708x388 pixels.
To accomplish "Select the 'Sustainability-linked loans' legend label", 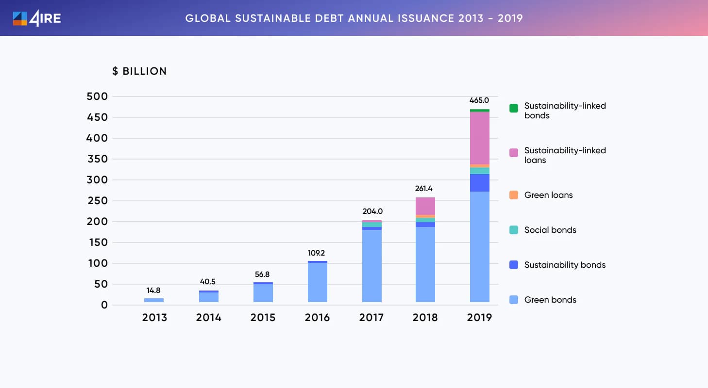I will [565, 155].
